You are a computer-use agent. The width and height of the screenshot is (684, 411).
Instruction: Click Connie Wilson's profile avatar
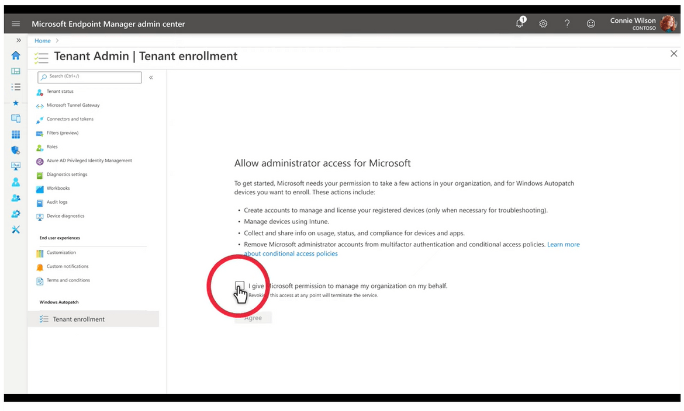coord(668,23)
